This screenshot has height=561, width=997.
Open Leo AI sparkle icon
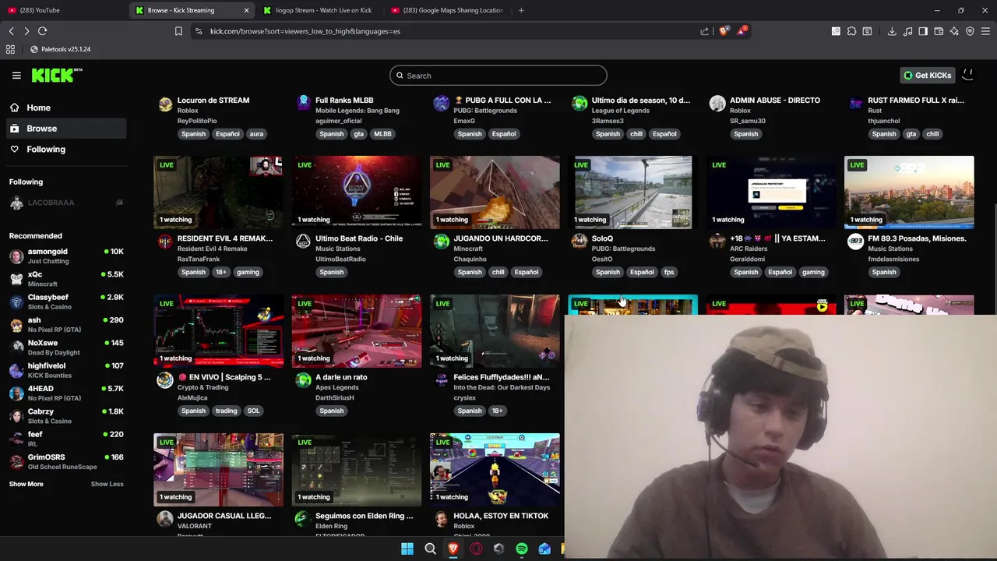tap(954, 31)
